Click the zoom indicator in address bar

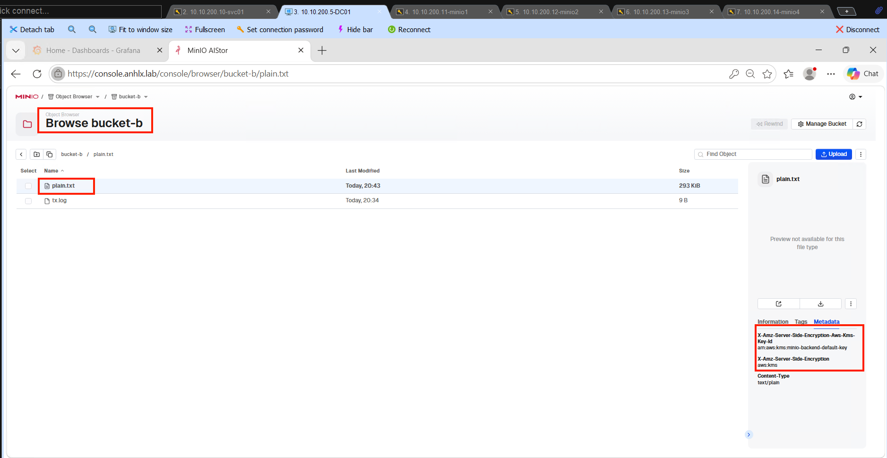[750, 74]
